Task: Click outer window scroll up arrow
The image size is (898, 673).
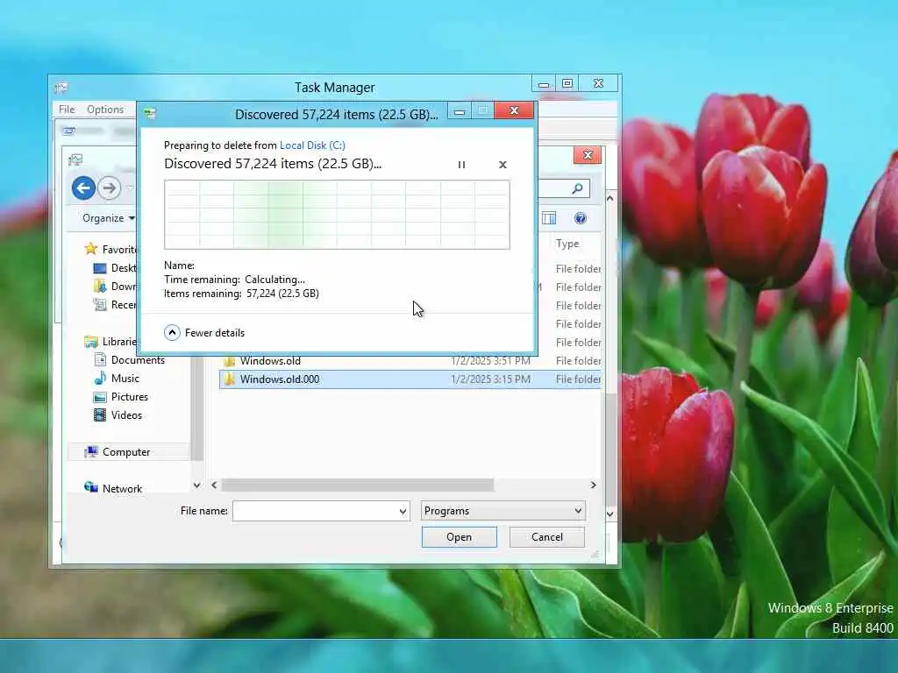Action: click(610, 199)
